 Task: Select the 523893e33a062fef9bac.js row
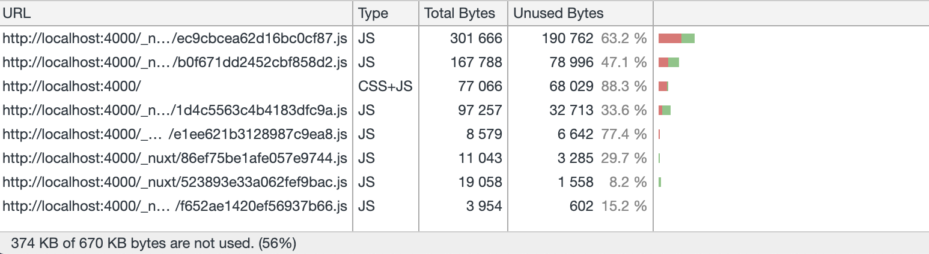click(x=175, y=182)
